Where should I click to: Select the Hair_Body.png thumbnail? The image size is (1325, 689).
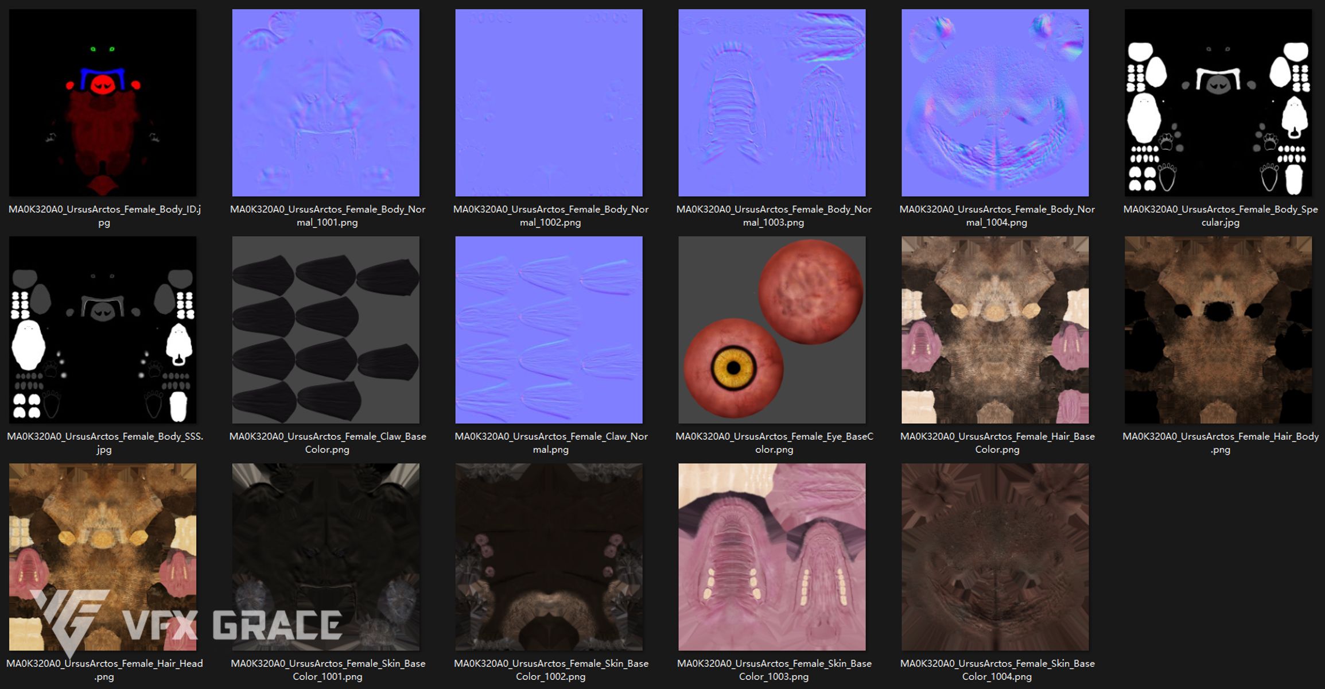click(1218, 330)
